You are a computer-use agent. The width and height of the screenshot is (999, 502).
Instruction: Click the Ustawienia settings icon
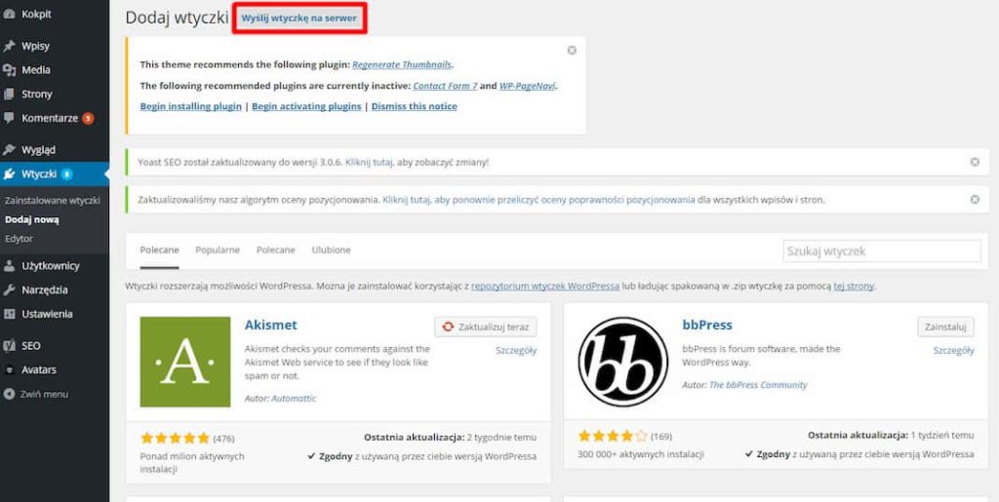[x=10, y=314]
